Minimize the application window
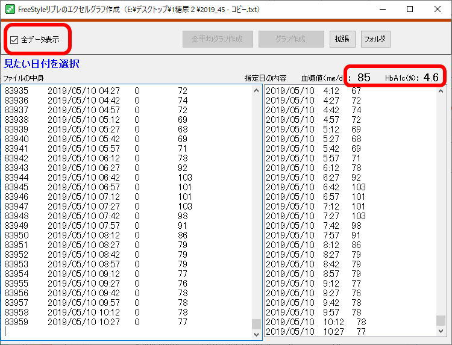This screenshot has height=345, width=452. click(381, 9)
